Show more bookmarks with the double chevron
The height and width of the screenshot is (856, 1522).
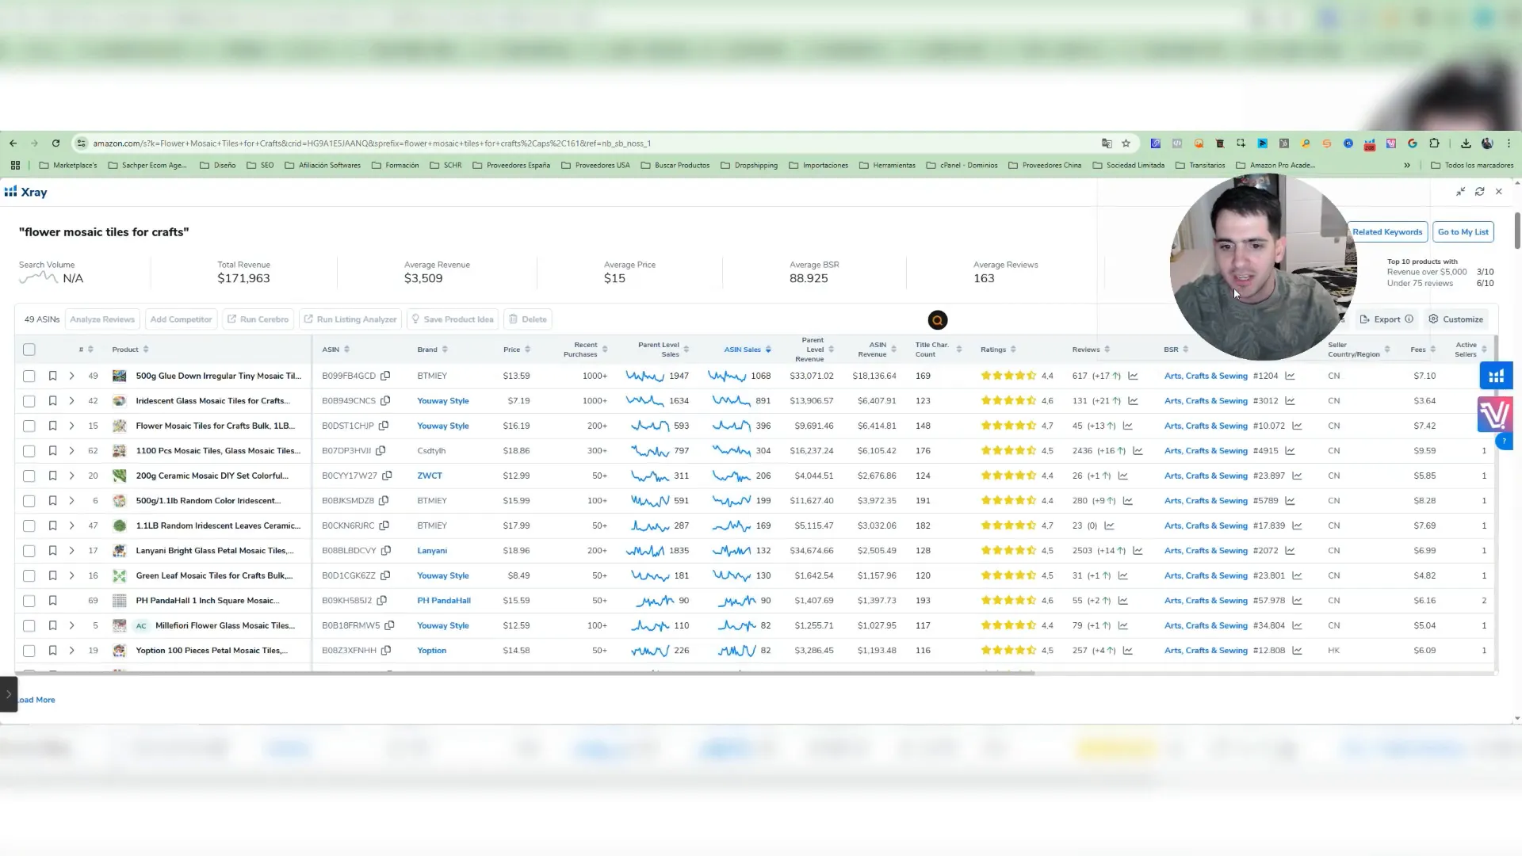click(1407, 166)
